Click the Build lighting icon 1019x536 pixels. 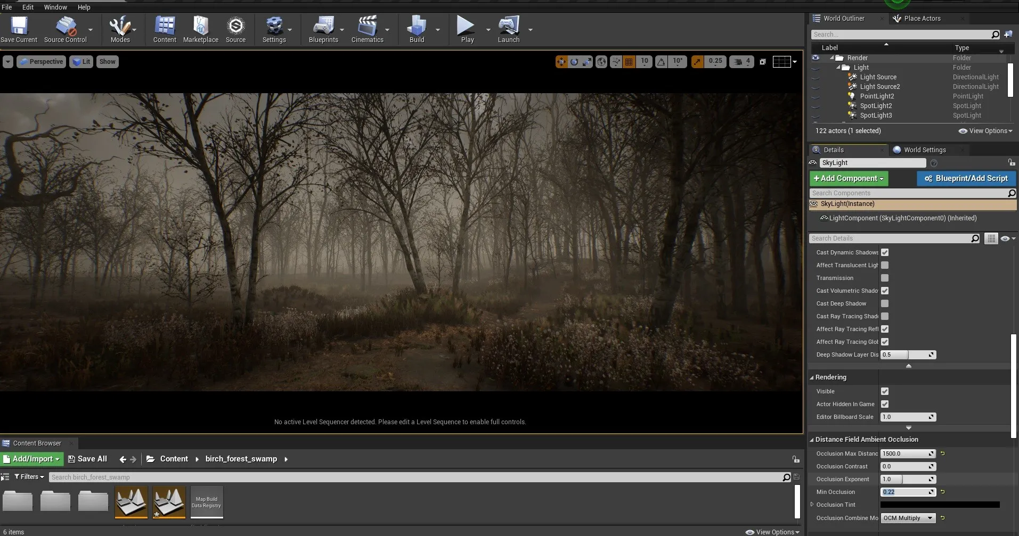tap(417, 26)
